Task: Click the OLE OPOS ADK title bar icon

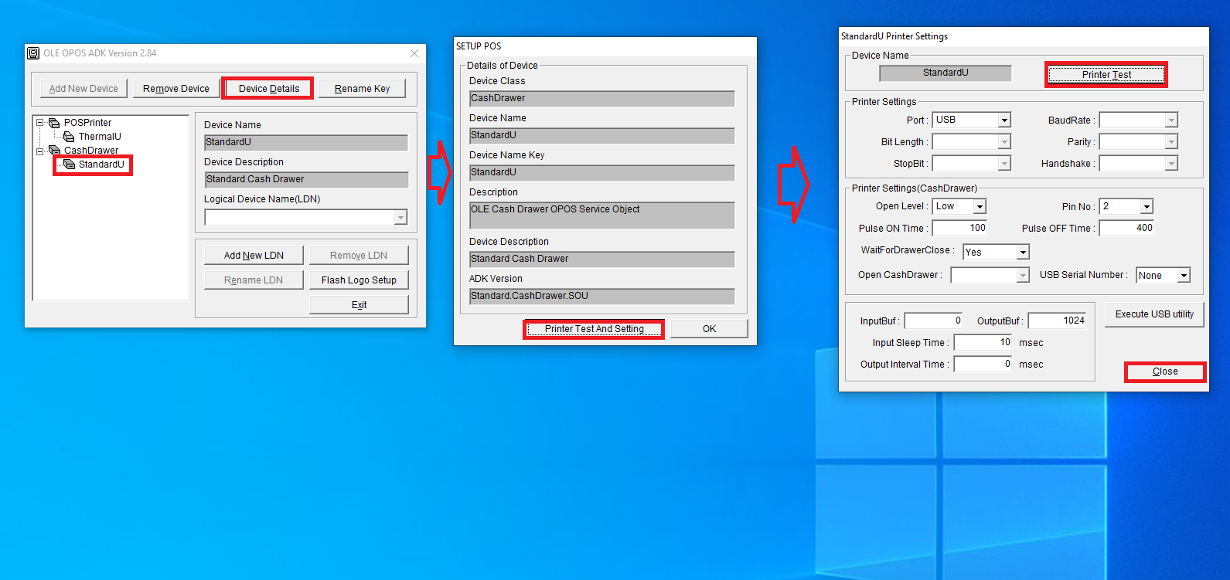Action: pos(33,53)
